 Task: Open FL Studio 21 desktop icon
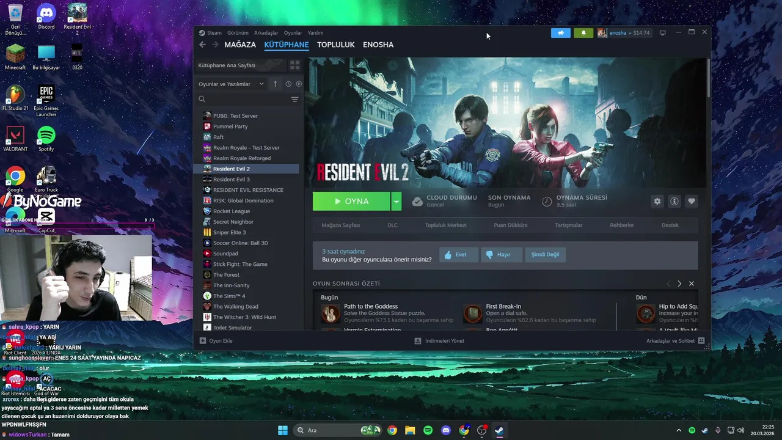pyautogui.click(x=15, y=98)
